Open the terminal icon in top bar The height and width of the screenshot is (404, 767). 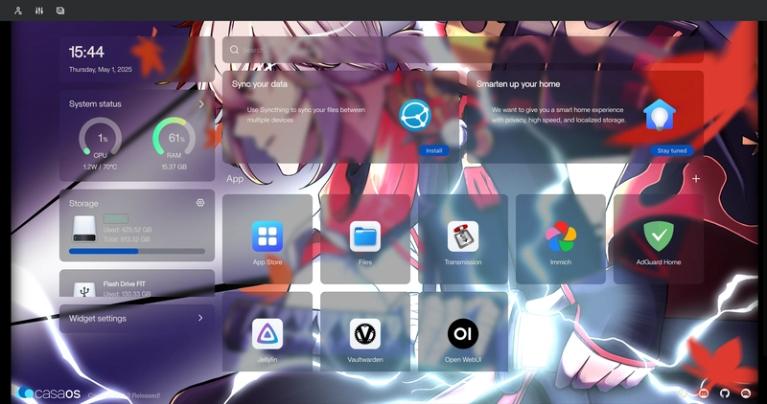(60, 11)
